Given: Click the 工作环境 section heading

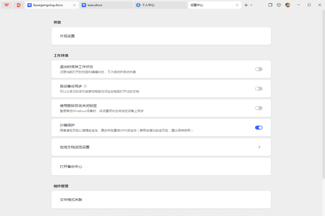Looking at the screenshot, I should tap(61, 56).
